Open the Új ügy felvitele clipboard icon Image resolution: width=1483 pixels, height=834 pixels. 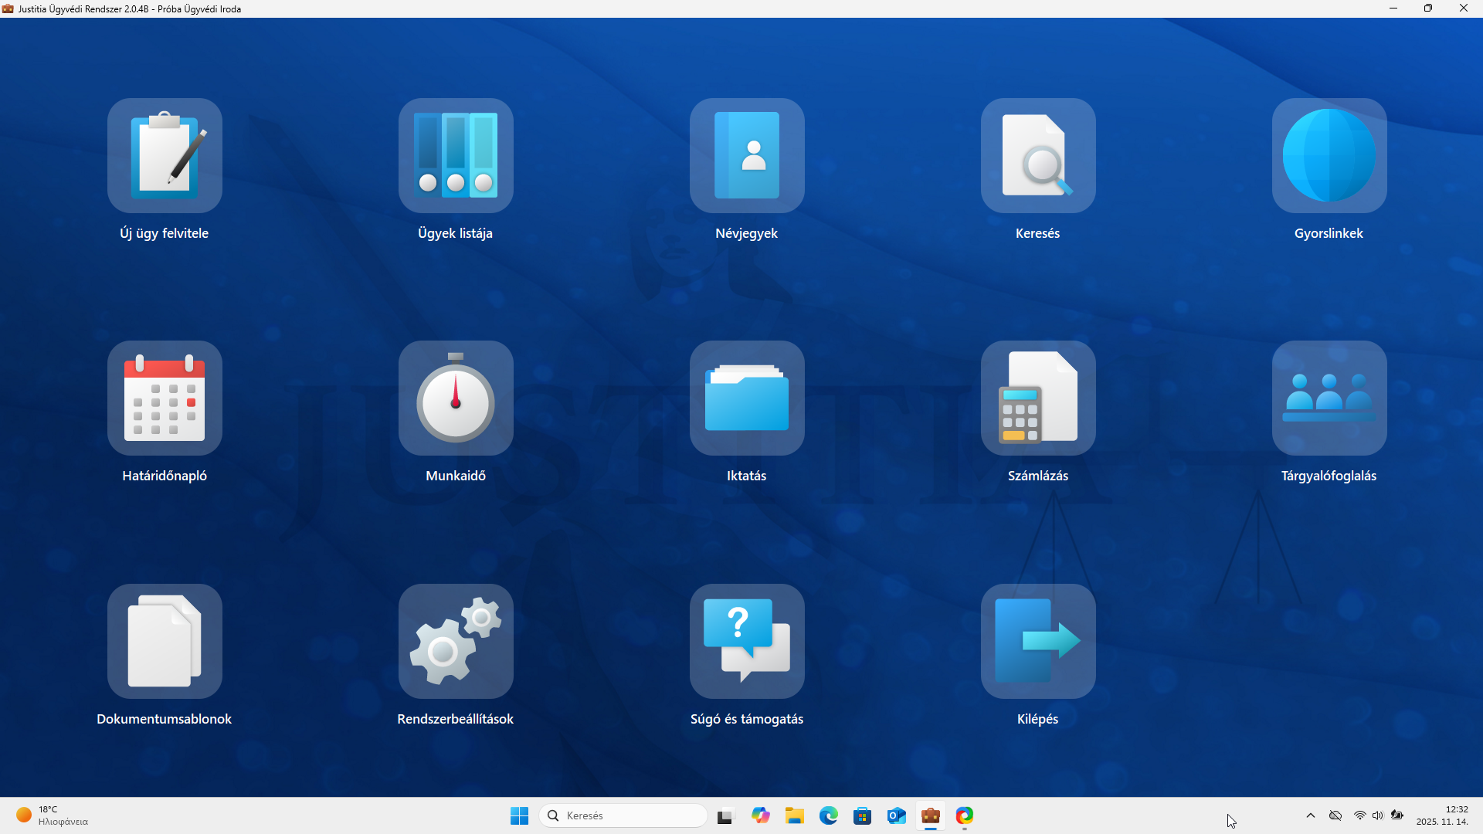click(x=165, y=155)
